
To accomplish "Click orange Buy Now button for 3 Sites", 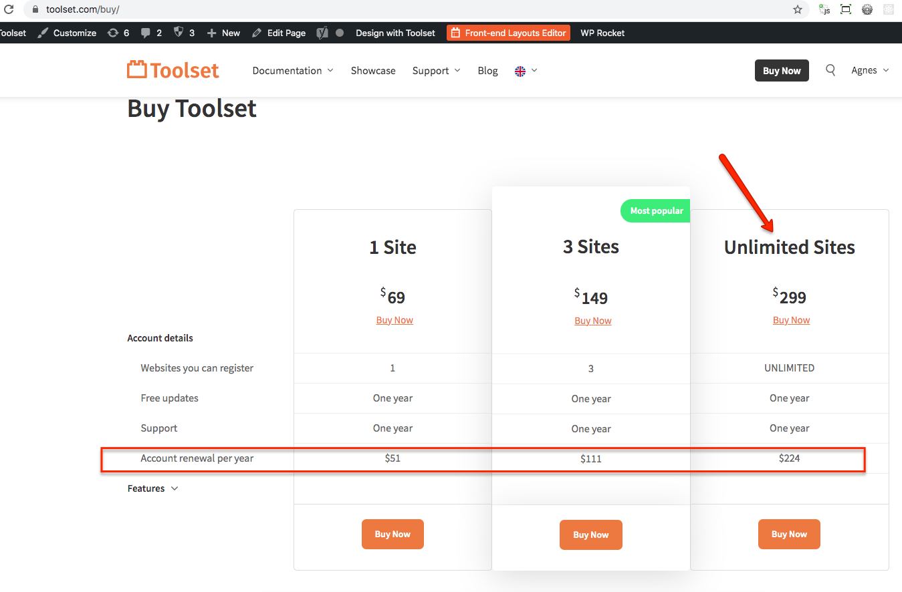I will pyautogui.click(x=591, y=535).
